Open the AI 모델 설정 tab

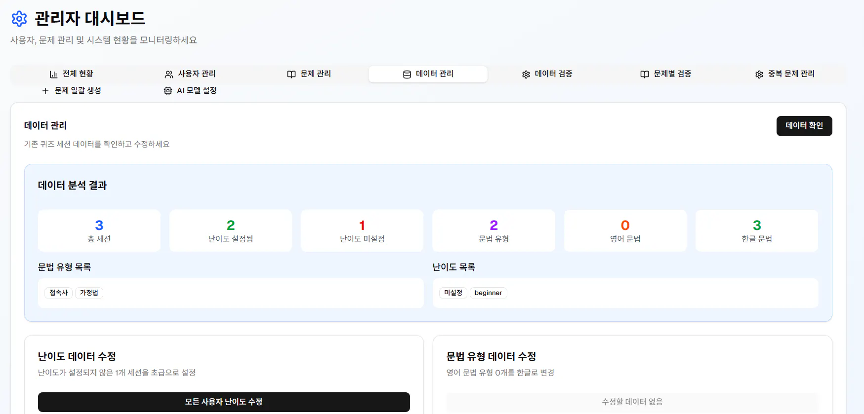click(x=190, y=91)
